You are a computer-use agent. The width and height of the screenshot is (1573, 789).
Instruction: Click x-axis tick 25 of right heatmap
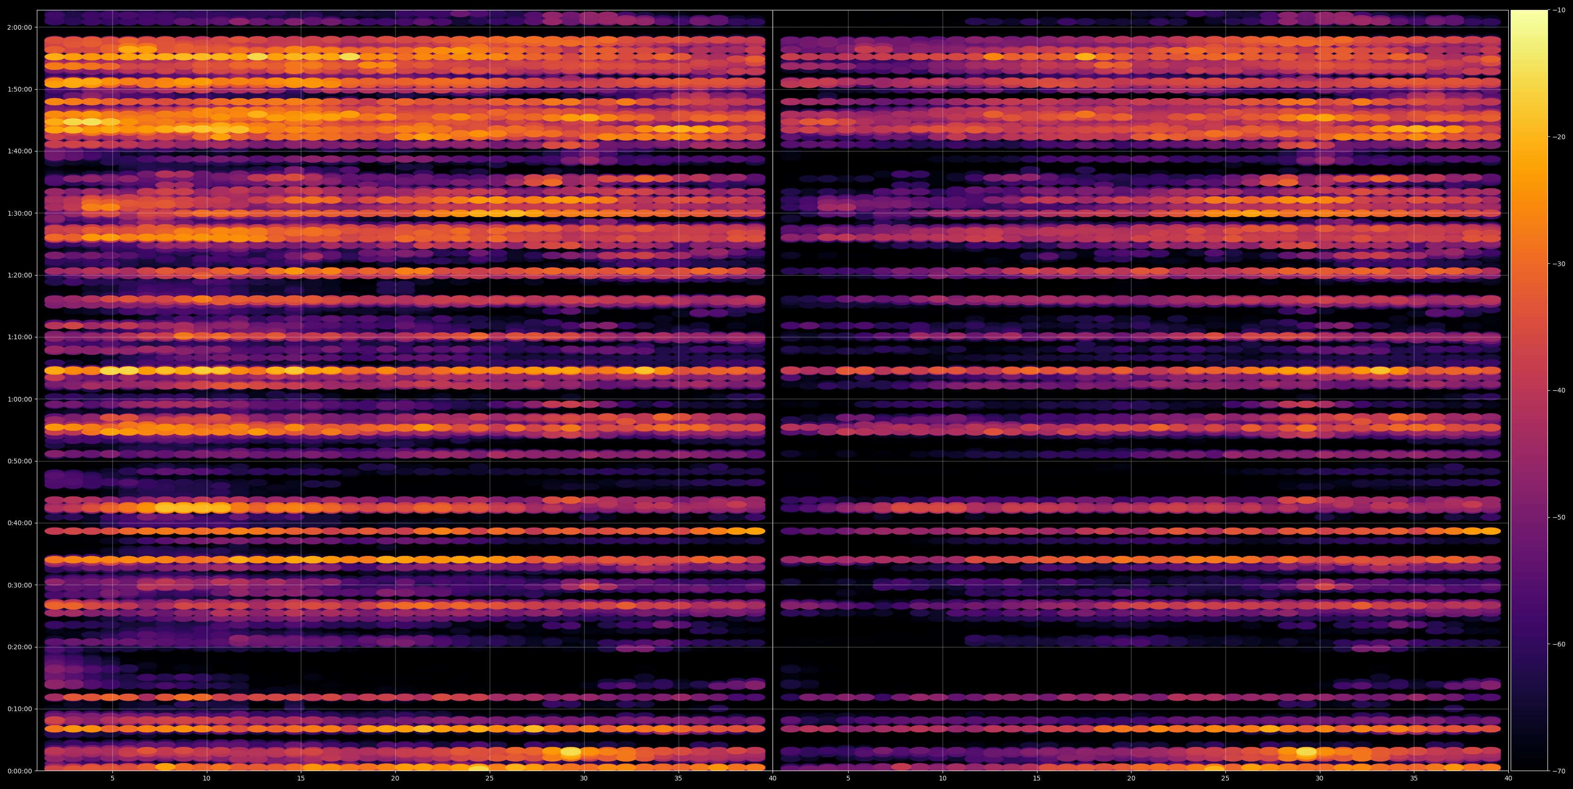(x=1225, y=778)
